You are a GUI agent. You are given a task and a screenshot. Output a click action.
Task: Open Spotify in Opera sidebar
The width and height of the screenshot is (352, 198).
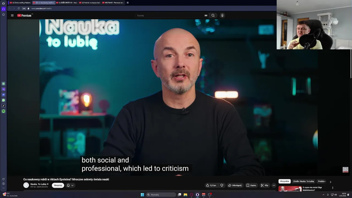click(3, 111)
